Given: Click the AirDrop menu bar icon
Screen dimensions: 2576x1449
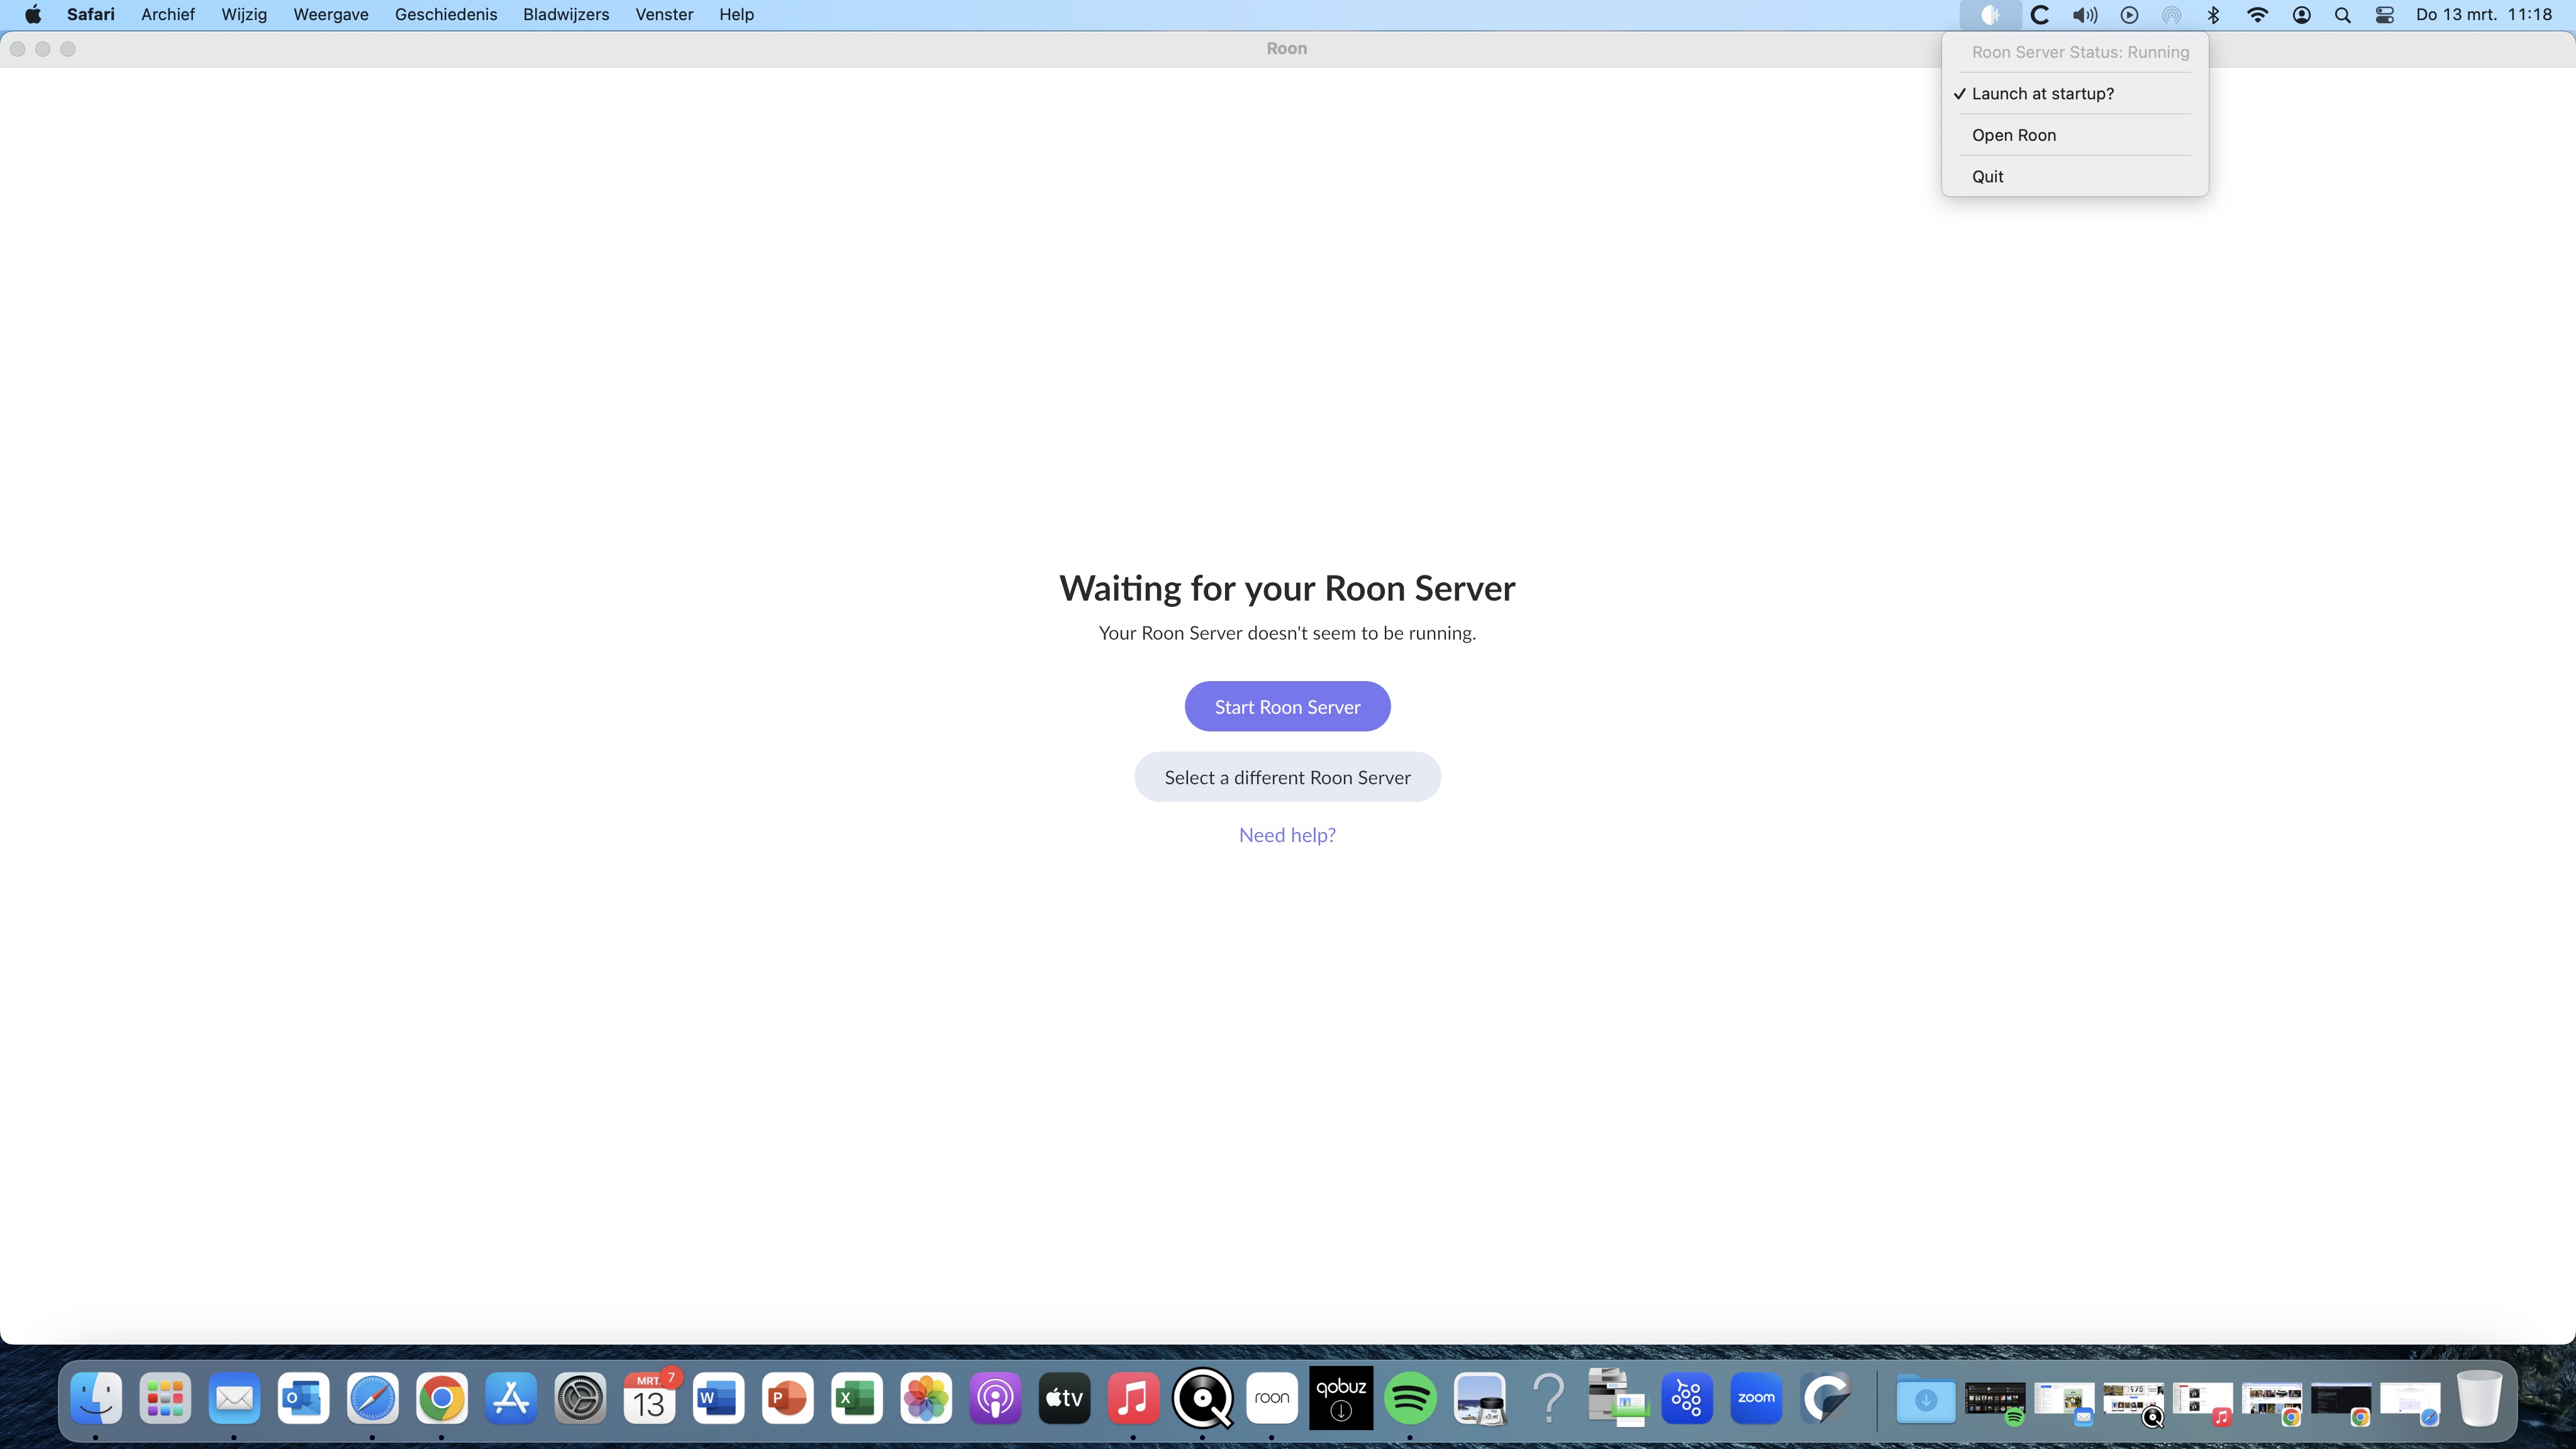Looking at the screenshot, I should click(2172, 15).
